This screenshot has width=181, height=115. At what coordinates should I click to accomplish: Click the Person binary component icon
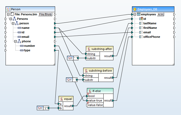8,9
